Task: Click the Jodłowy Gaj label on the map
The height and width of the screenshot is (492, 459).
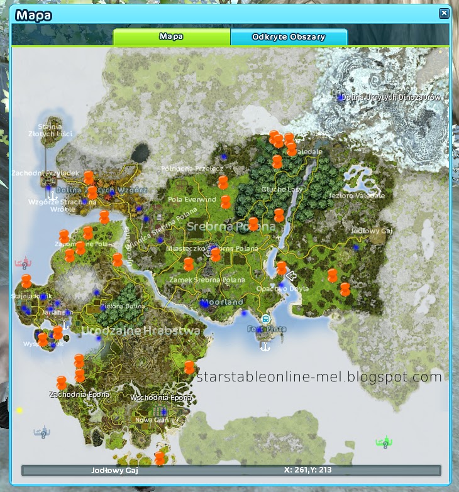Action: click(x=372, y=231)
